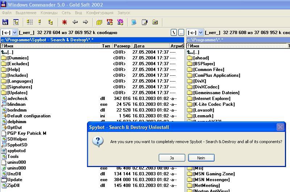The image size is (290, 192).
Task: Open the Вид menu
Action: 78,13
